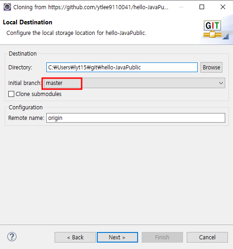This screenshot has height=249, width=233.
Task: Click the Initial branch label
Action: coord(25,83)
